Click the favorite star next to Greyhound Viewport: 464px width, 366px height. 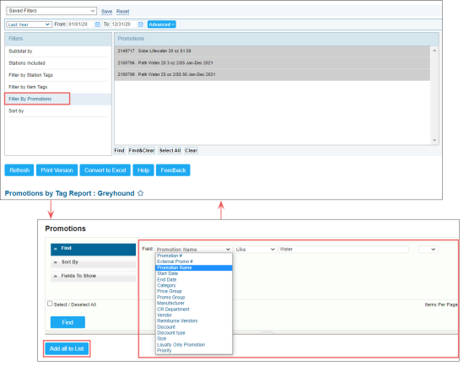click(141, 193)
